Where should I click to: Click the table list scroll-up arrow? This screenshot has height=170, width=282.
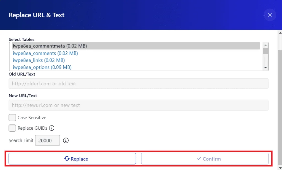pyautogui.click(x=265, y=46)
